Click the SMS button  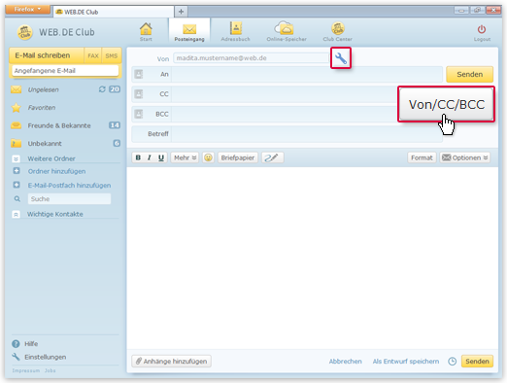(112, 55)
